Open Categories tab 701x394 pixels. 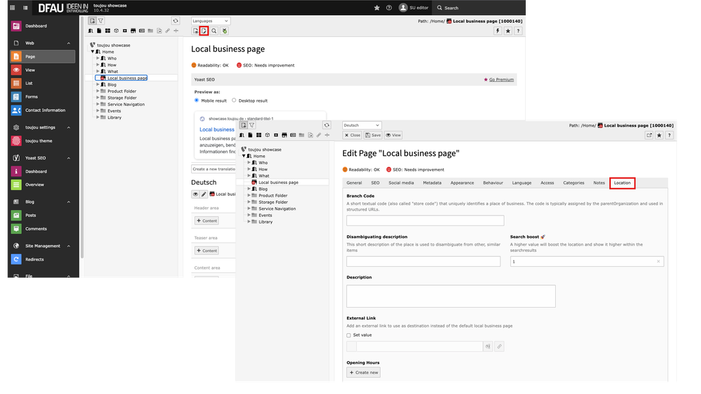point(574,183)
